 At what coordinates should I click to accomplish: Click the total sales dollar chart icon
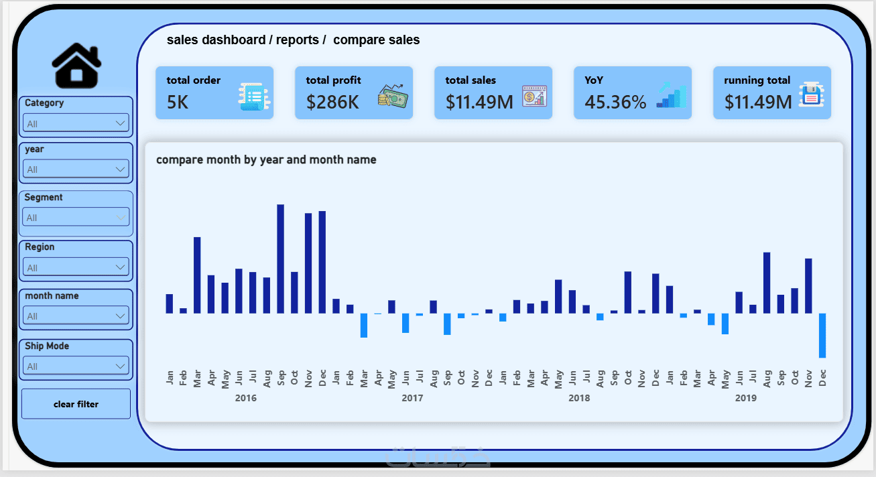click(535, 96)
